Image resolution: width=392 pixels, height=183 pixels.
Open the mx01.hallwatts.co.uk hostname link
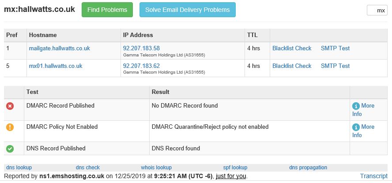(x=56, y=66)
